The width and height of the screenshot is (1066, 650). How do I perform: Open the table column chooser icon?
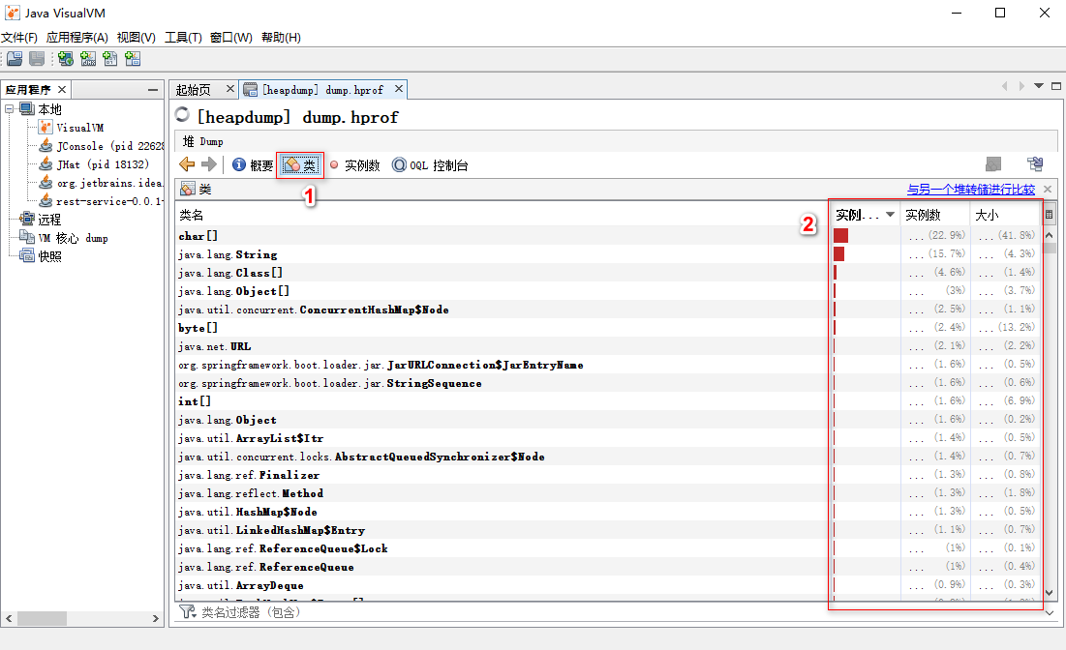[x=1049, y=215]
